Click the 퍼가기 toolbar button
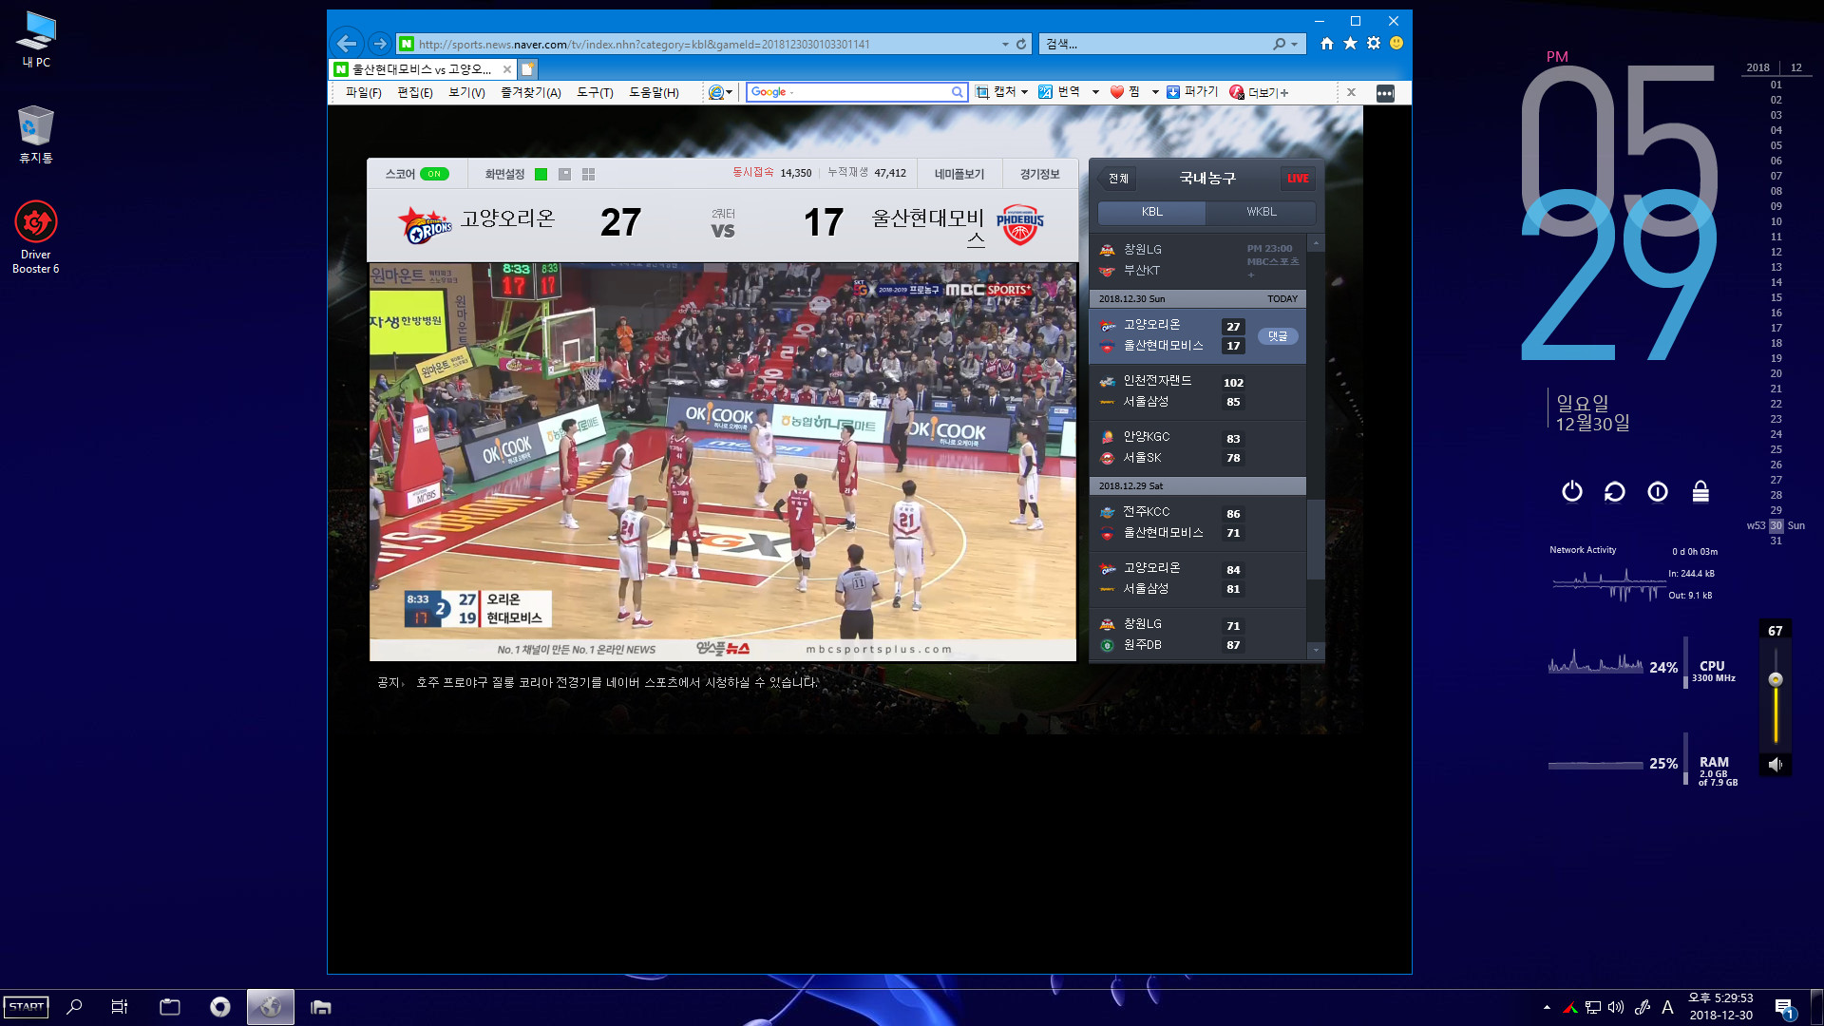 (1192, 92)
